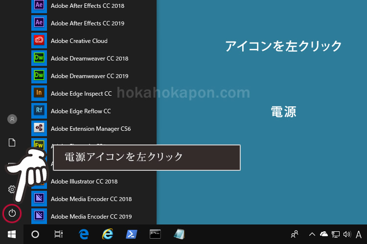The height and width of the screenshot is (244, 367).
Task: Select 'Adobe Edge Reflow CC' app name
Action: coord(81,111)
